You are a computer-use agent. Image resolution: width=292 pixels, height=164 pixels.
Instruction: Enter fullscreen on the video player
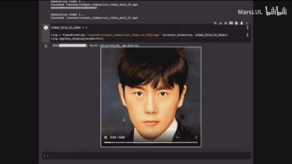point(187,138)
